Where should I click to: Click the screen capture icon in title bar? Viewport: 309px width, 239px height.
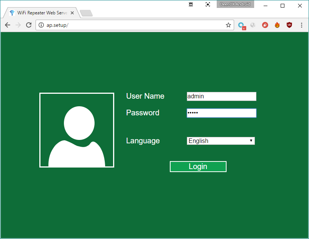point(208,4)
